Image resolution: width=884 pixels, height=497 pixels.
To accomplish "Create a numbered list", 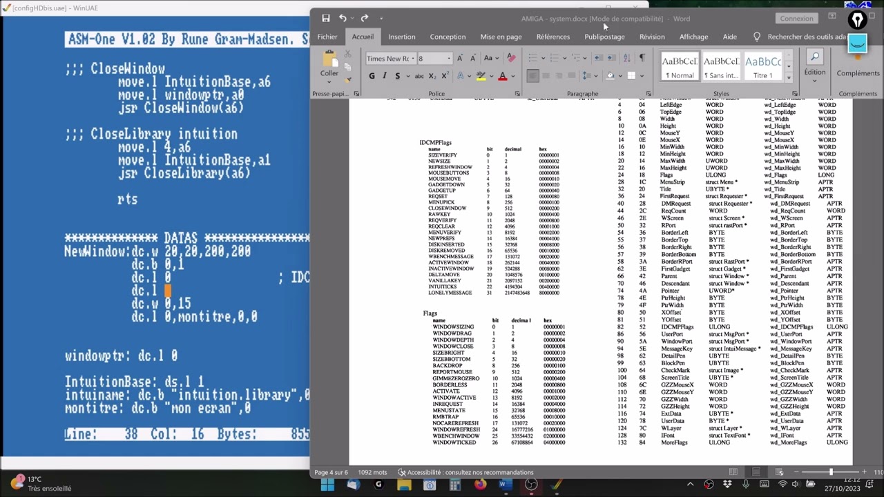I will [x=556, y=58].
